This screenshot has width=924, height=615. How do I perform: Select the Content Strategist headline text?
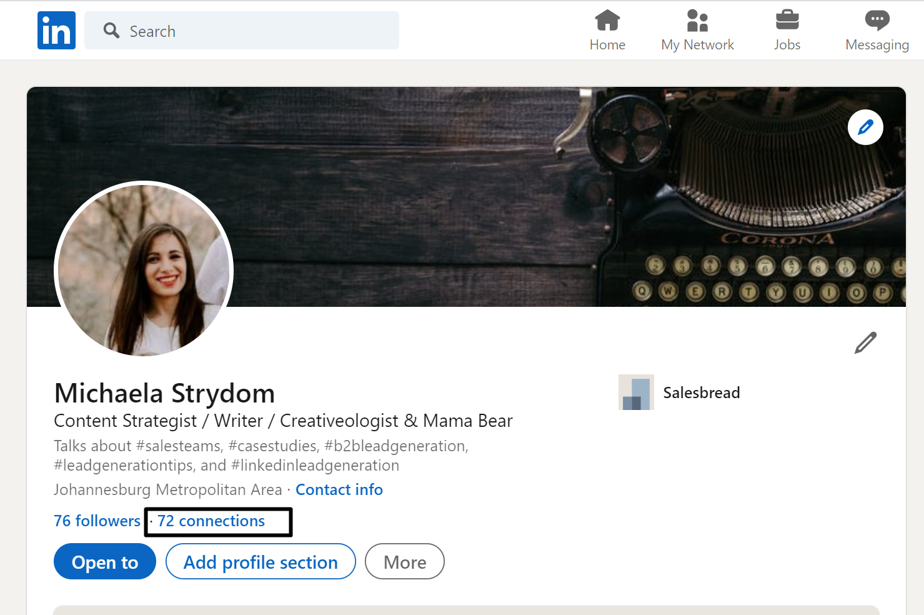[283, 421]
